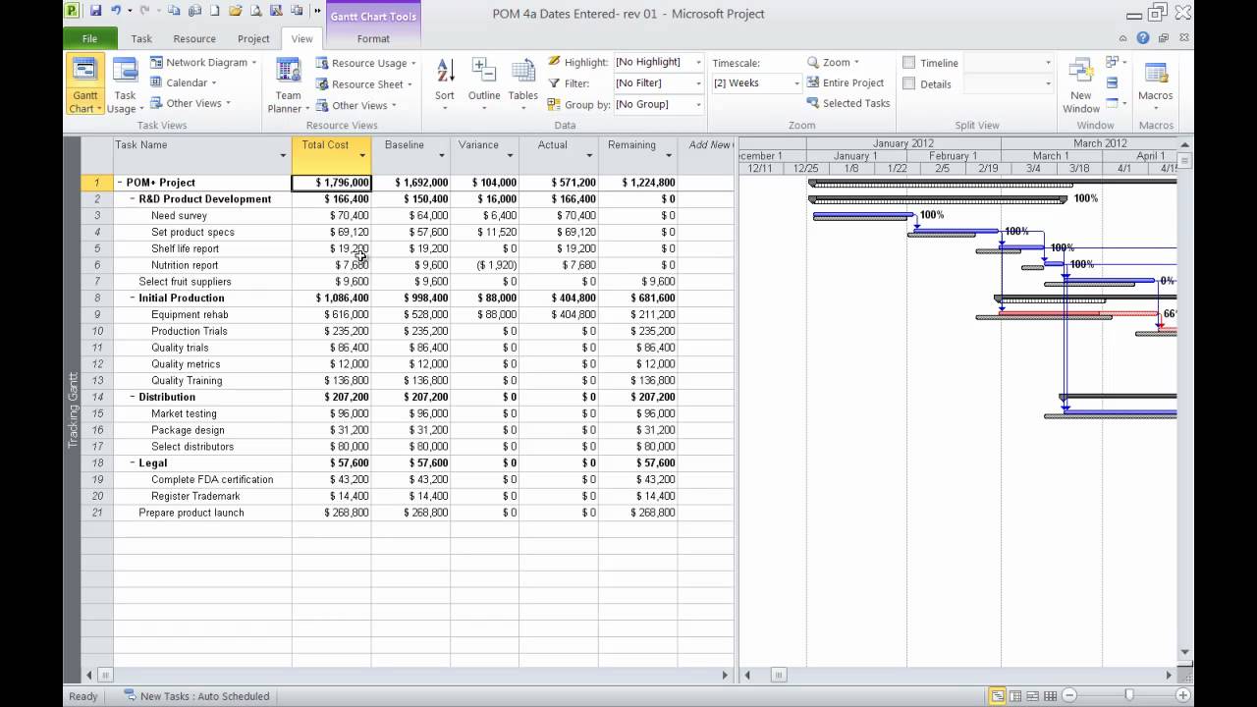The height and width of the screenshot is (707, 1257).
Task: Open the File tab
Action: point(89,38)
